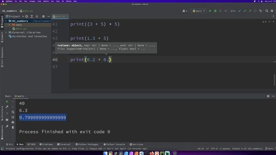
Task: Open the Terminal tool window tab
Action: point(64,145)
